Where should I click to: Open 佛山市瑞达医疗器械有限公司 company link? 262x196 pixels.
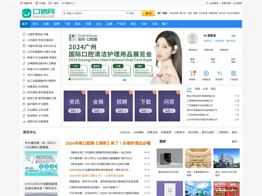pyautogui.click(x=201, y=96)
